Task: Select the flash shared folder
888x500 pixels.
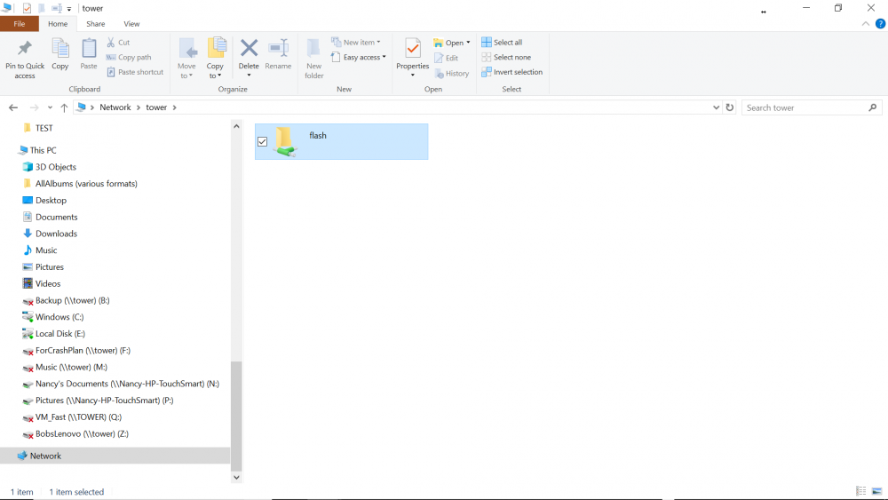Action: (x=342, y=141)
